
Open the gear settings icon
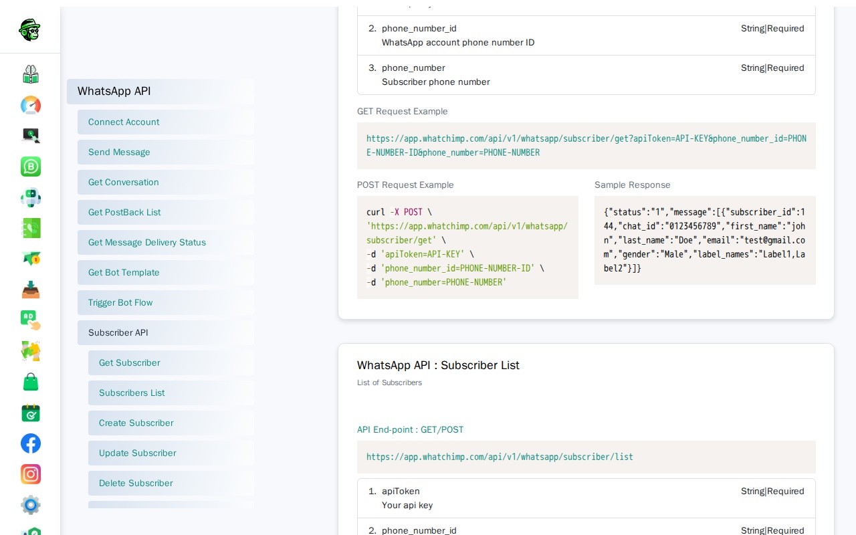coord(31,505)
